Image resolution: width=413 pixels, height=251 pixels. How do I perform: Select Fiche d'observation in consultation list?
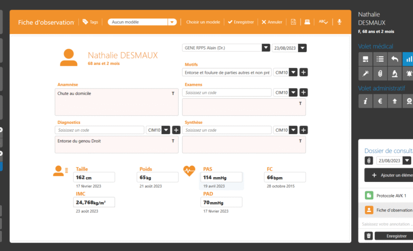click(385, 210)
